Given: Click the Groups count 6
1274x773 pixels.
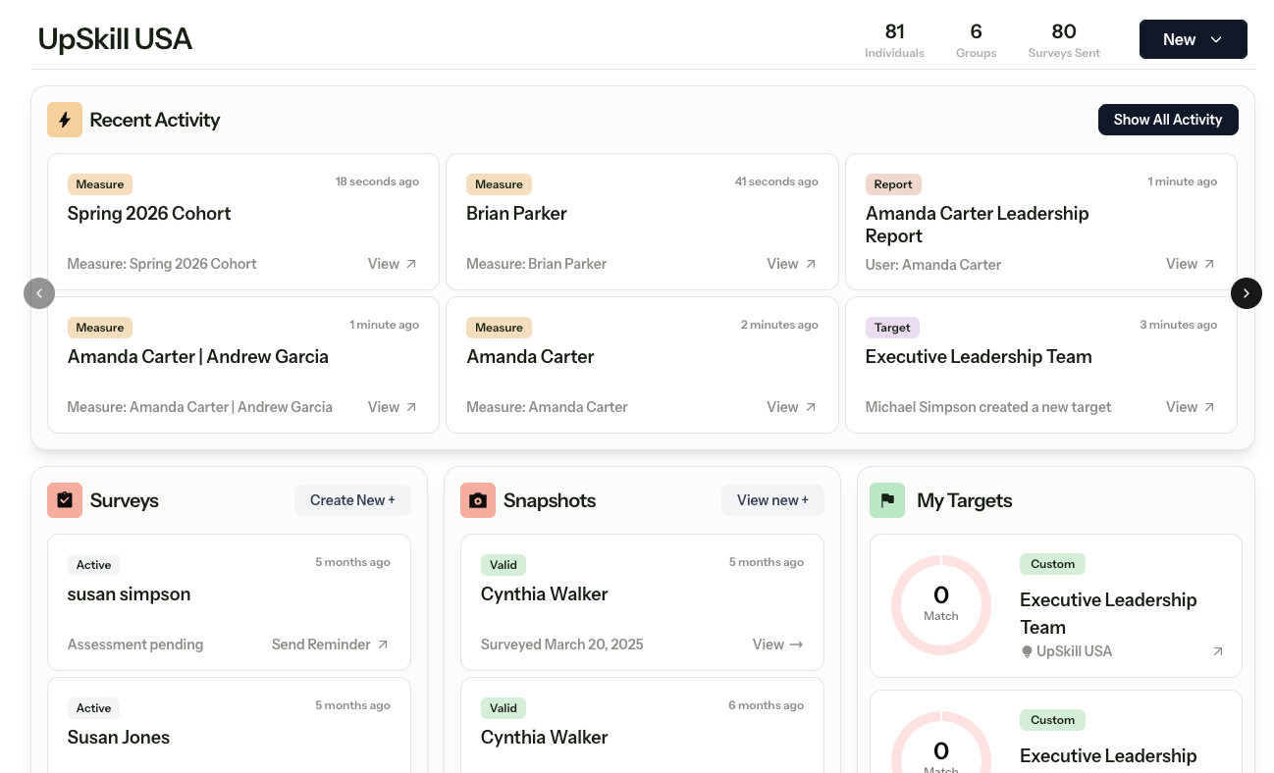Looking at the screenshot, I should tap(976, 31).
